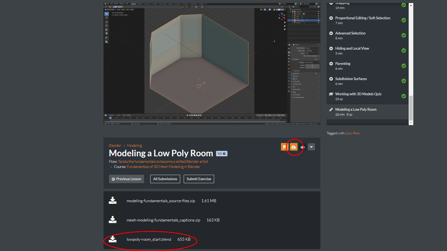Toggle completion checkmark for Proportional Editing lesson
447x251 pixels.
tap(404, 20)
